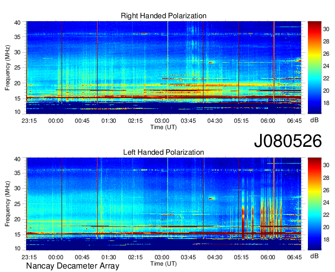The width and height of the screenshot is (335, 272).
Task: Click the 02:15 tick on bottom time axis
Action: 135,257
